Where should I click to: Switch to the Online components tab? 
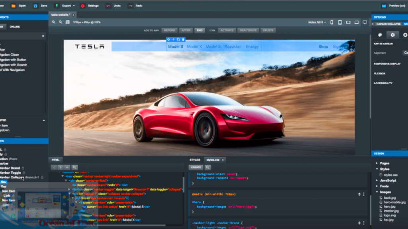[15, 27]
